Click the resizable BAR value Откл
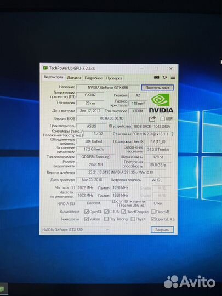Image resolution: width=222 pixels, height=296 pixels. click(x=158, y=203)
